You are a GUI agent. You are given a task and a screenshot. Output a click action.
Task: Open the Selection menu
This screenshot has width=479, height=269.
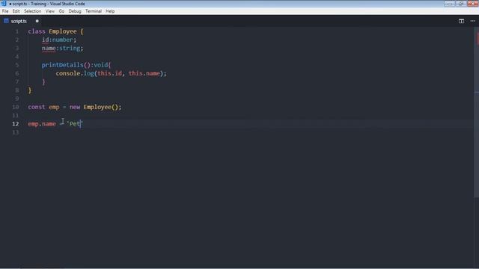point(32,11)
